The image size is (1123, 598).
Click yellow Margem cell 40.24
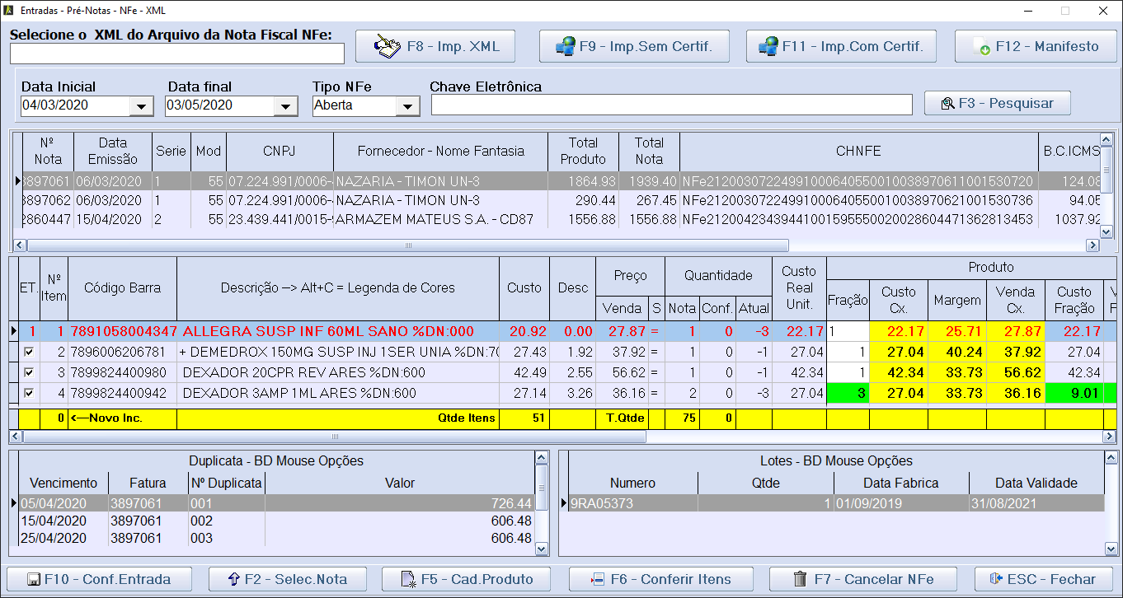point(957,353)
